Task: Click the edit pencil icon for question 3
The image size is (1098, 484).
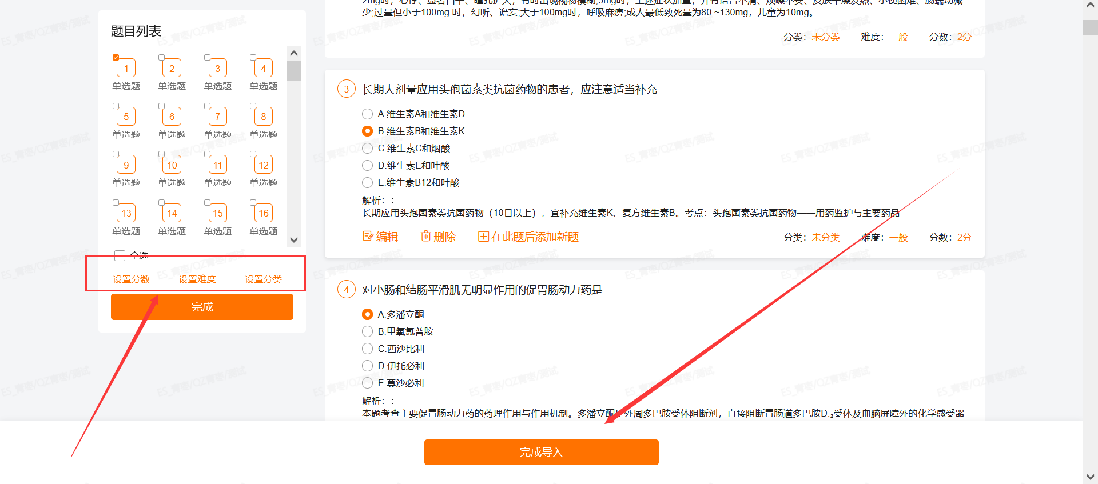Action: pos(368,236)
